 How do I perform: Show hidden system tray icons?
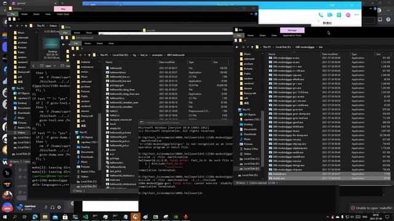tap(328, 217)
